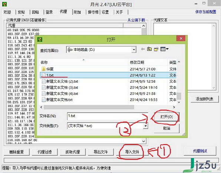
Task: Switch to the 代理 tab
Action: click(63, 11)
